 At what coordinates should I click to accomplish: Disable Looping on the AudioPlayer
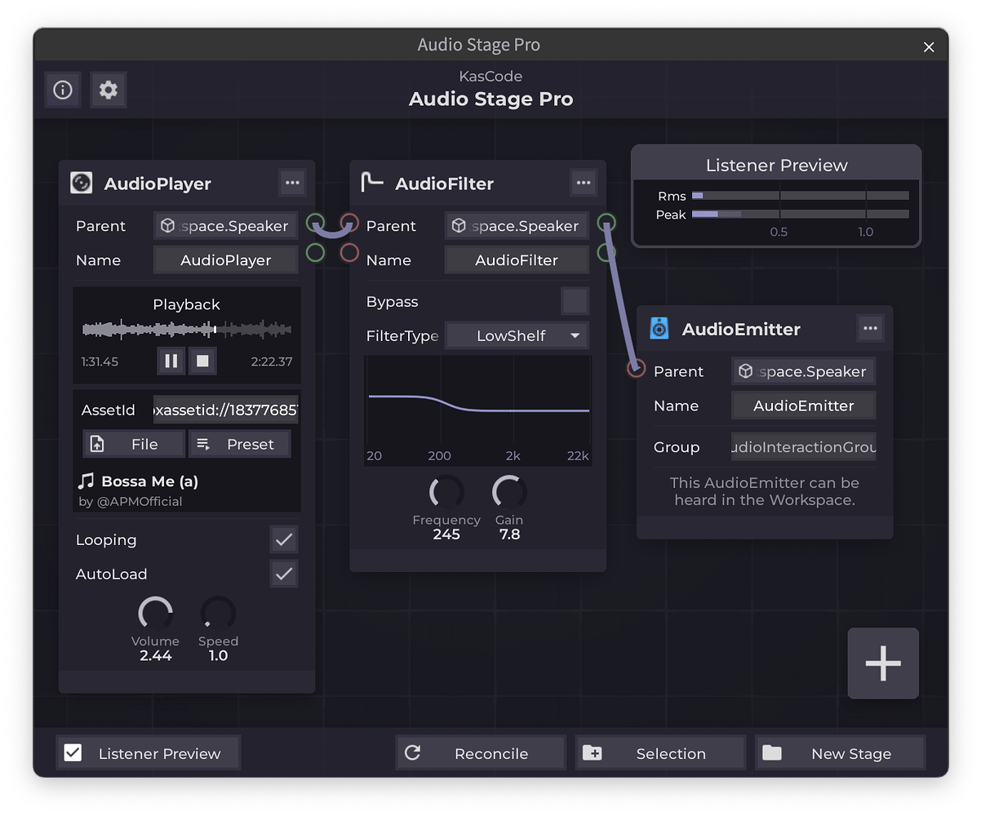point(284,539)
